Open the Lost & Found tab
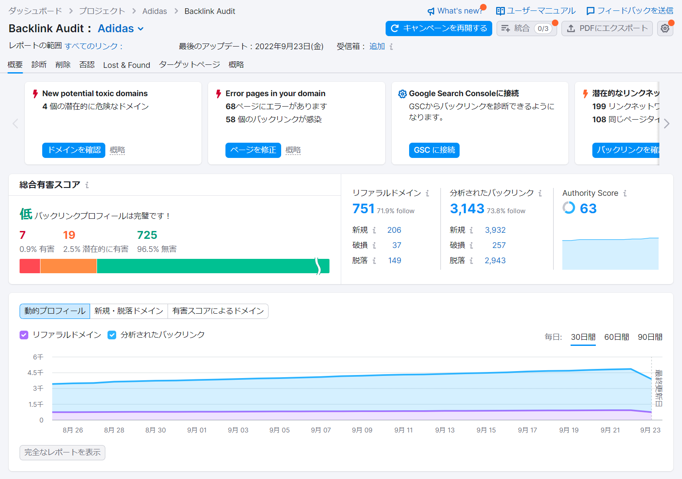The height and width of the screenshot is (479, 682). (127, 65)
